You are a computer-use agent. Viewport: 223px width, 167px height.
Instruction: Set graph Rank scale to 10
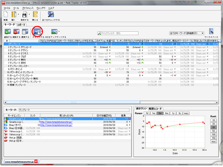coord(213,120)
